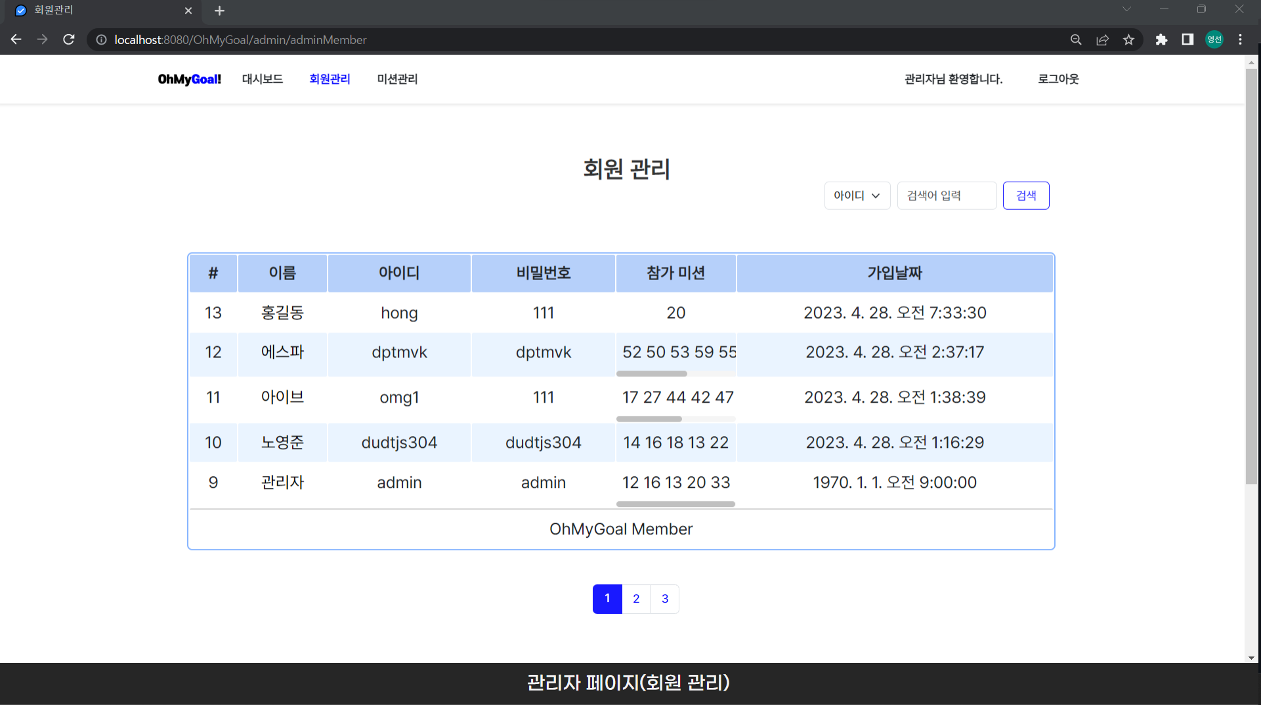
Task: Click the dudtjs304 ID cell
Action: click(x=399, y=443)
